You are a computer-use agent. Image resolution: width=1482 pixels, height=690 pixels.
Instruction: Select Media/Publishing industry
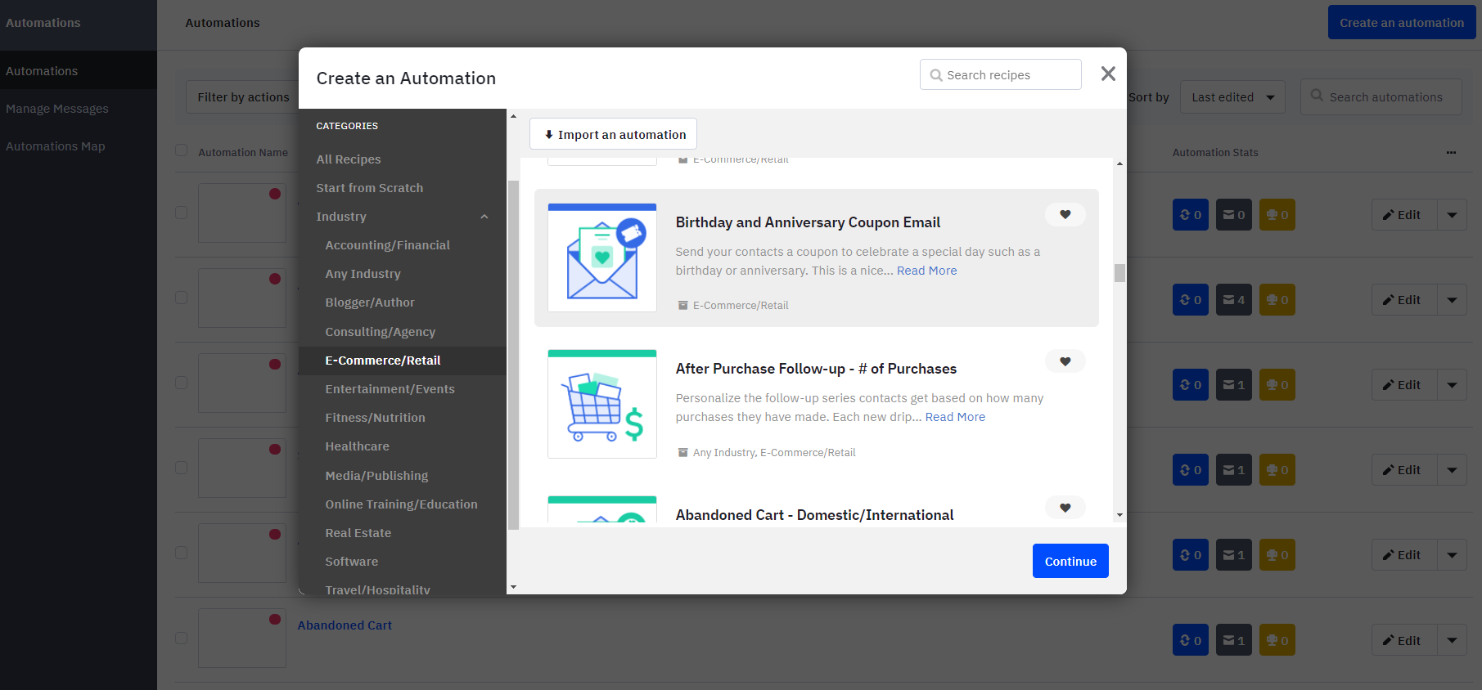pos(377,476)
